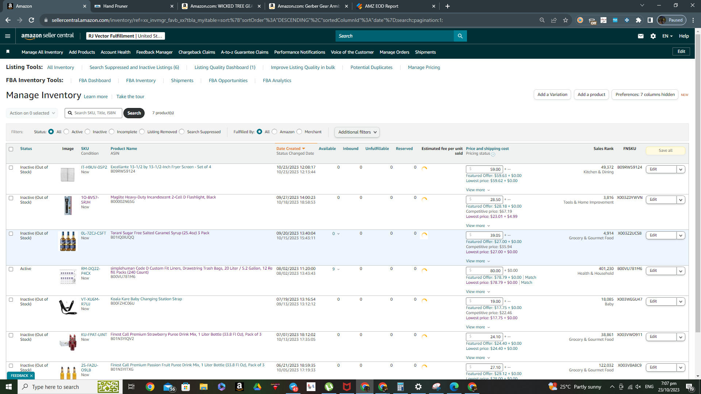
Task: Switch to the AMZ EOD Report tab
Action: click(396, 6)
